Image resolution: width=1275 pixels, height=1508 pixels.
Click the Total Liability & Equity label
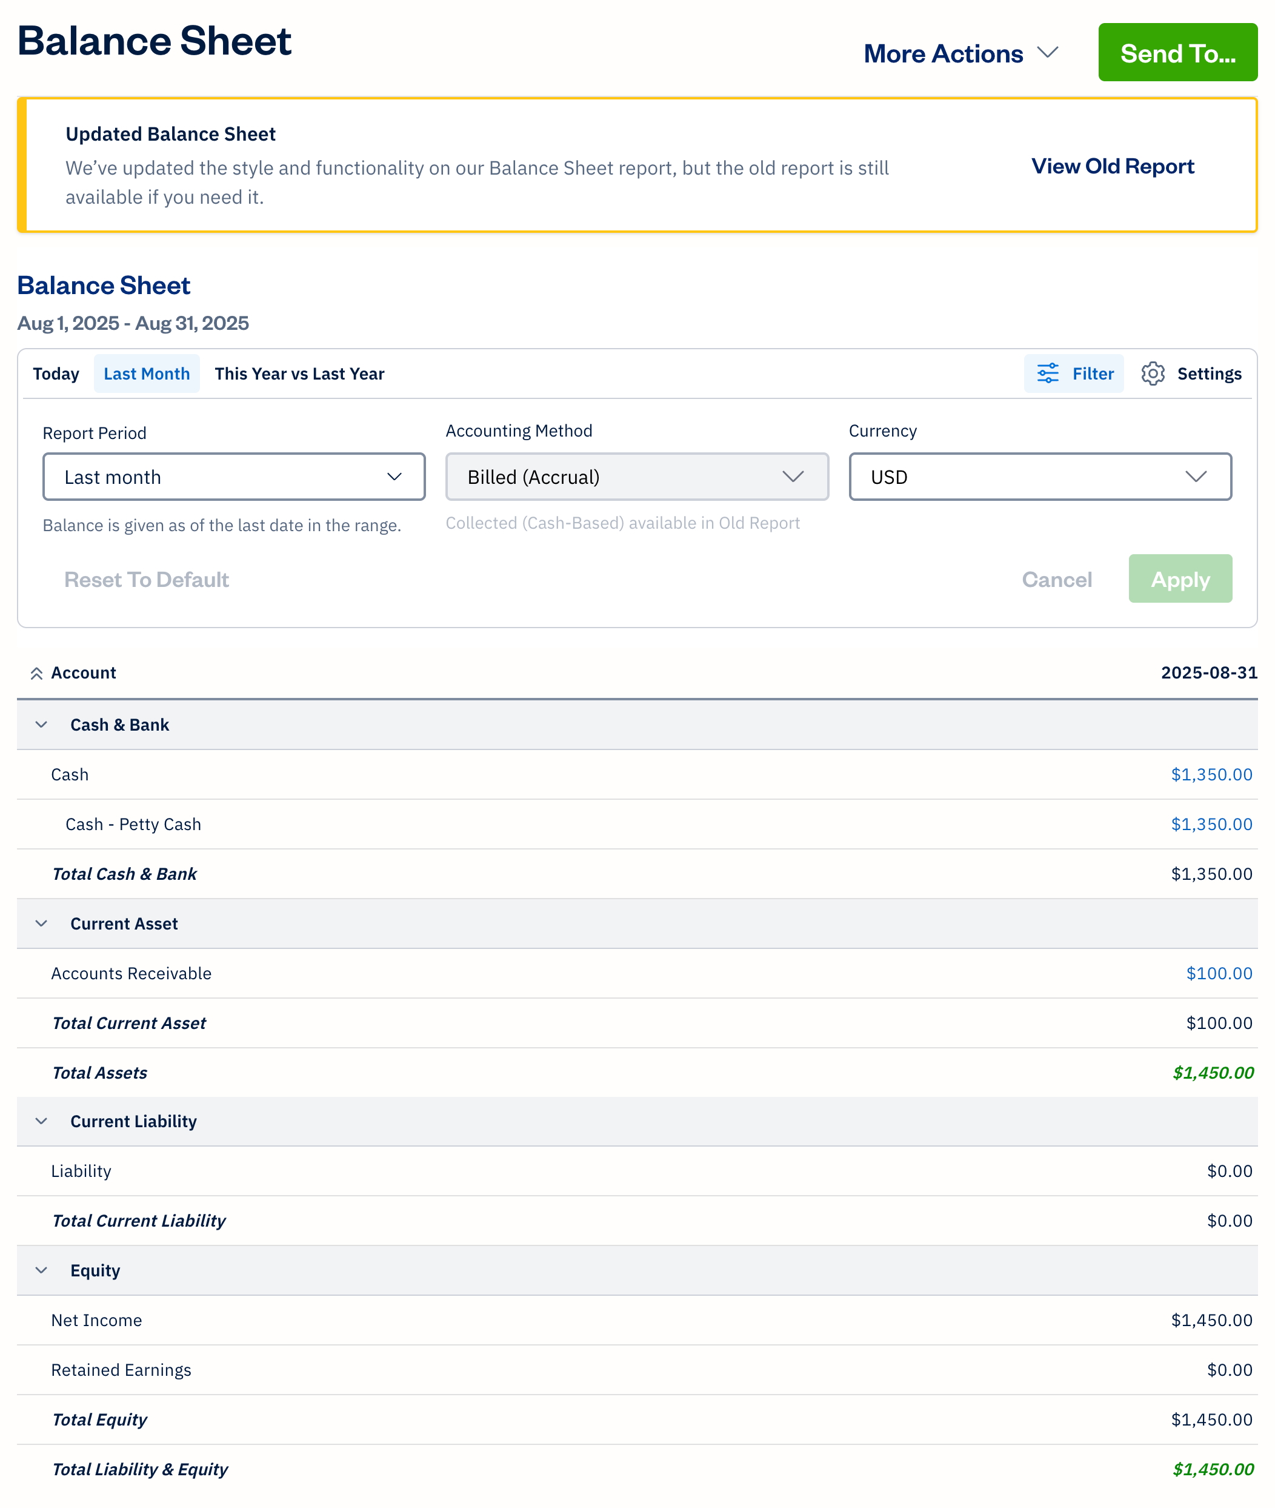(x=139, y=1470)
